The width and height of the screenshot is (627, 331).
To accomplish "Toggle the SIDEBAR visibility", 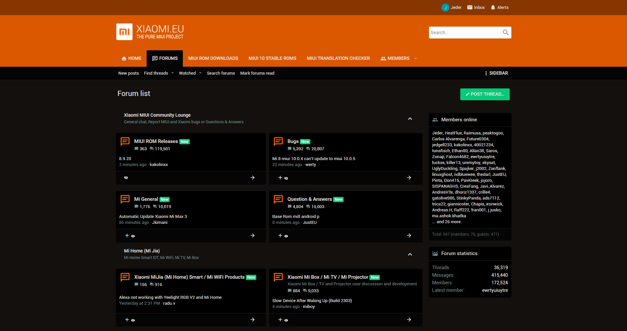I will [x=496, y=73].
